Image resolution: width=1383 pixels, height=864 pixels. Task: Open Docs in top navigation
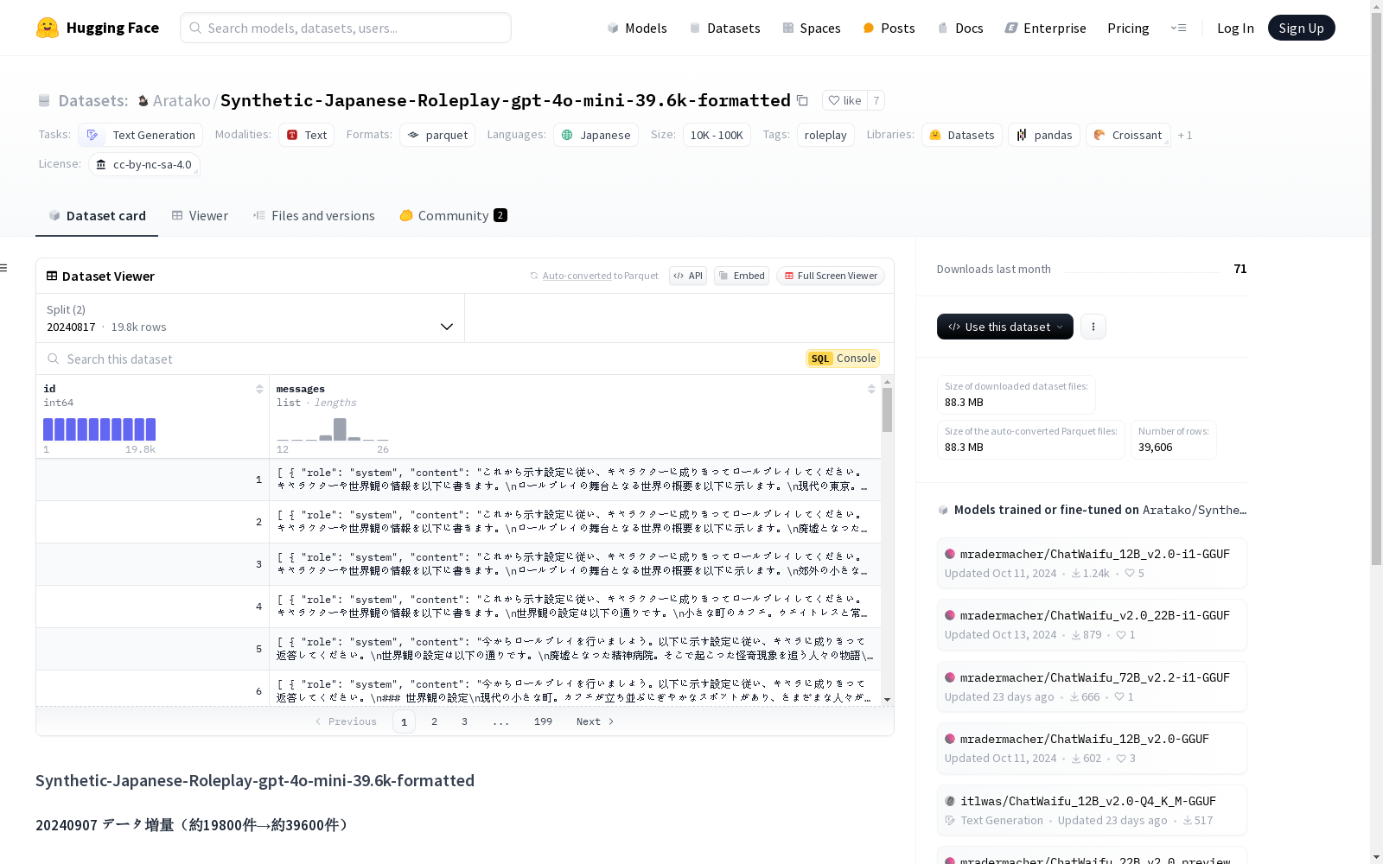[x=960, y=28]
